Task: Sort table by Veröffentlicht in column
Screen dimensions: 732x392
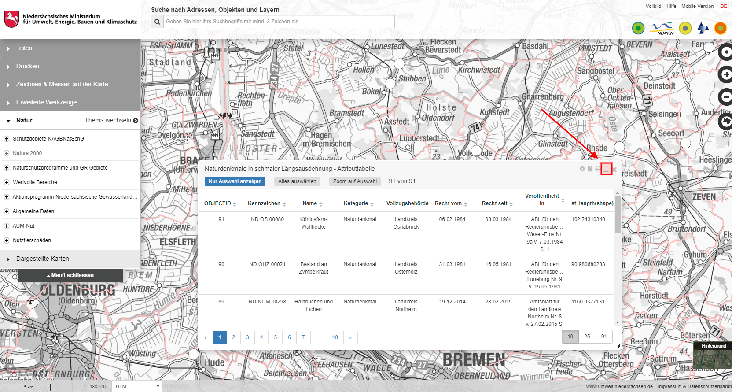Action: pyautogui.click(x=563, y=200)
